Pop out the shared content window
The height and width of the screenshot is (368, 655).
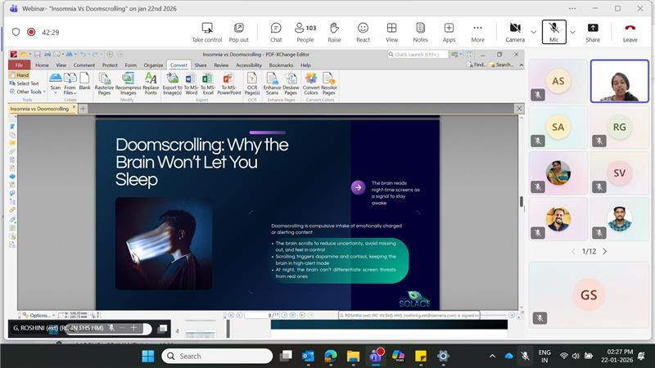(238, 32)
